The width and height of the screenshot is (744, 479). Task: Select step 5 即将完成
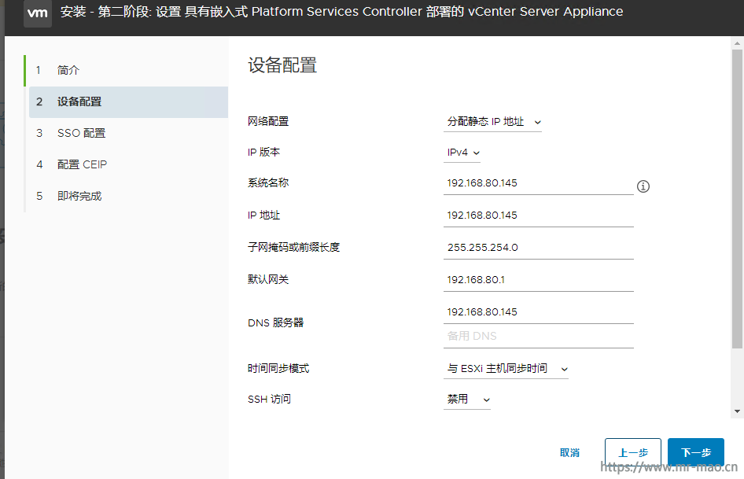click(x=128, y=196)
